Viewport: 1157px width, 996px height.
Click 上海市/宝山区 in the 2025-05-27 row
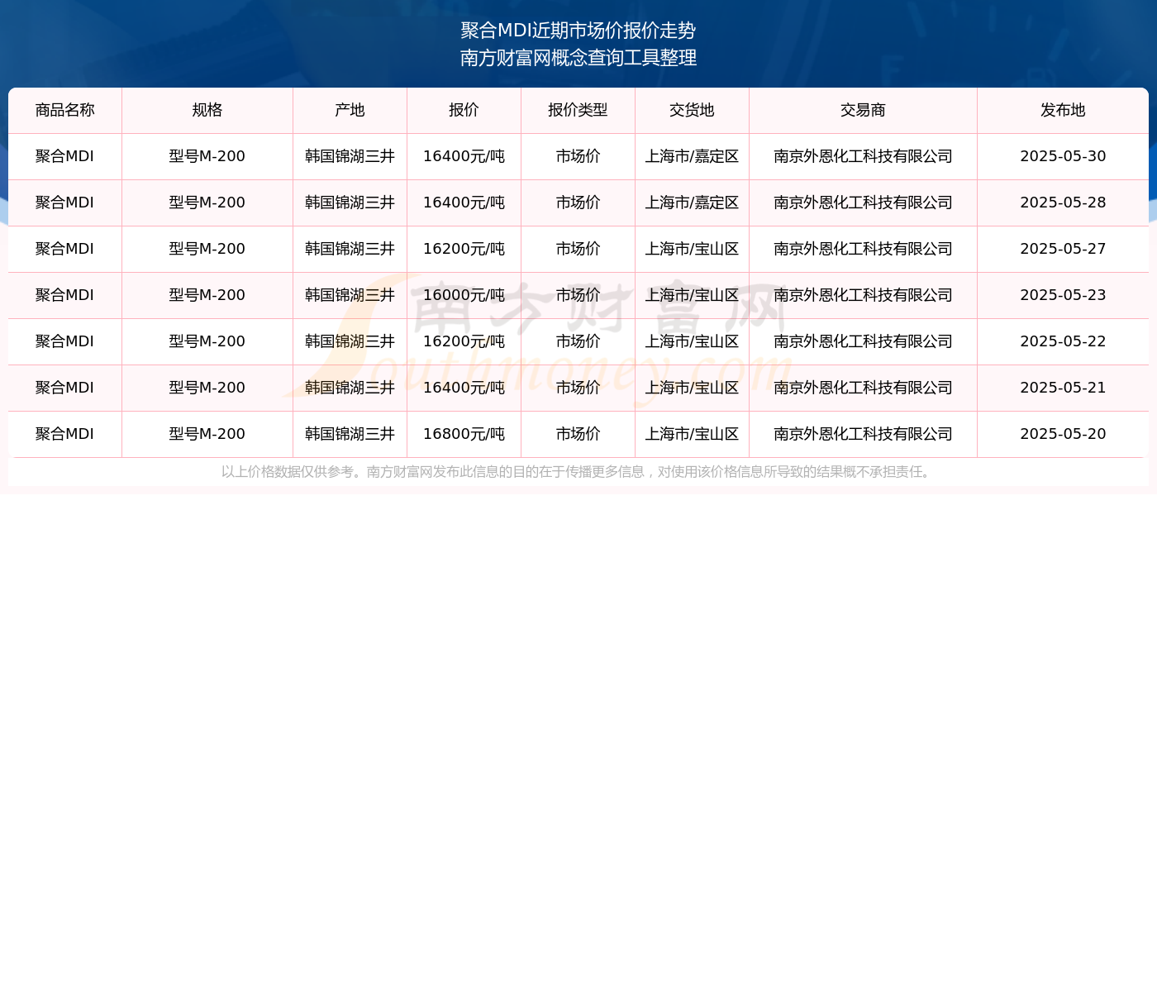click(693, 249)
